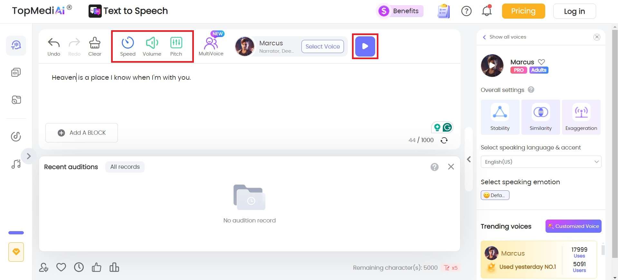Viewport: 618px width, 280px height.
Task: Click the bottom clock history icon
Action: click(x=79, y=267)
